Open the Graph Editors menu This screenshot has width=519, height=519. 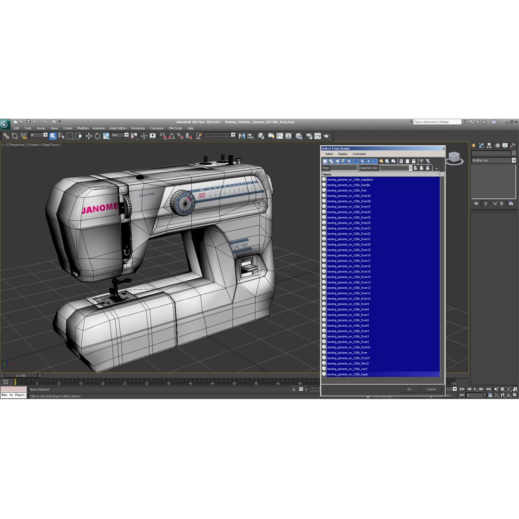click(x=118, y=128)
